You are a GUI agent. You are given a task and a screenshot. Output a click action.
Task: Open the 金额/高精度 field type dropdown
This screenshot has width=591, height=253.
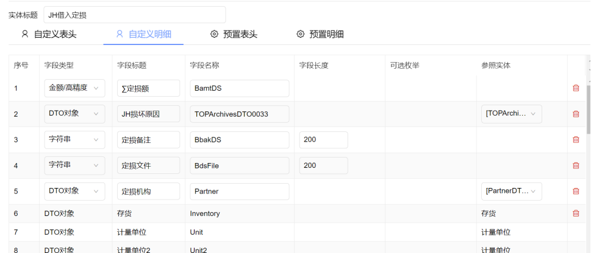(74, 88)
